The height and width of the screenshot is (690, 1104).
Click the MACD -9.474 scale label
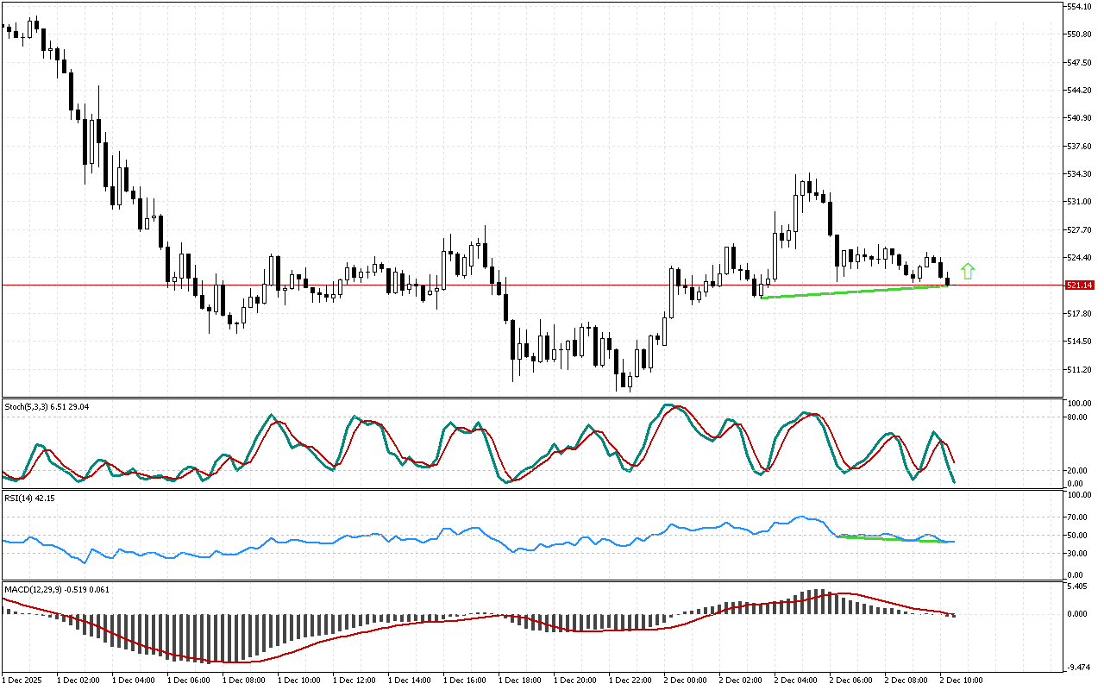tap(1078, 667)
